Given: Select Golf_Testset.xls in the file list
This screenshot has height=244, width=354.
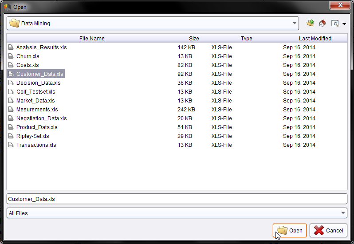Looking at the screenshot, I should pos(35,92).
